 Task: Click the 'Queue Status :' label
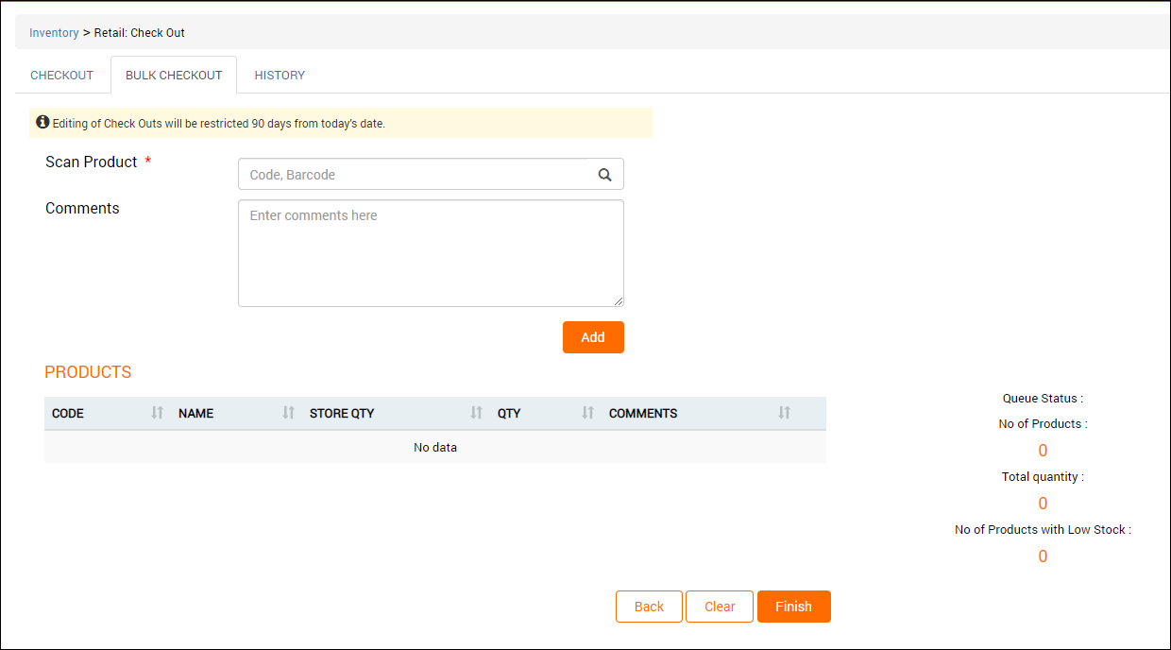coord(1043,399)
